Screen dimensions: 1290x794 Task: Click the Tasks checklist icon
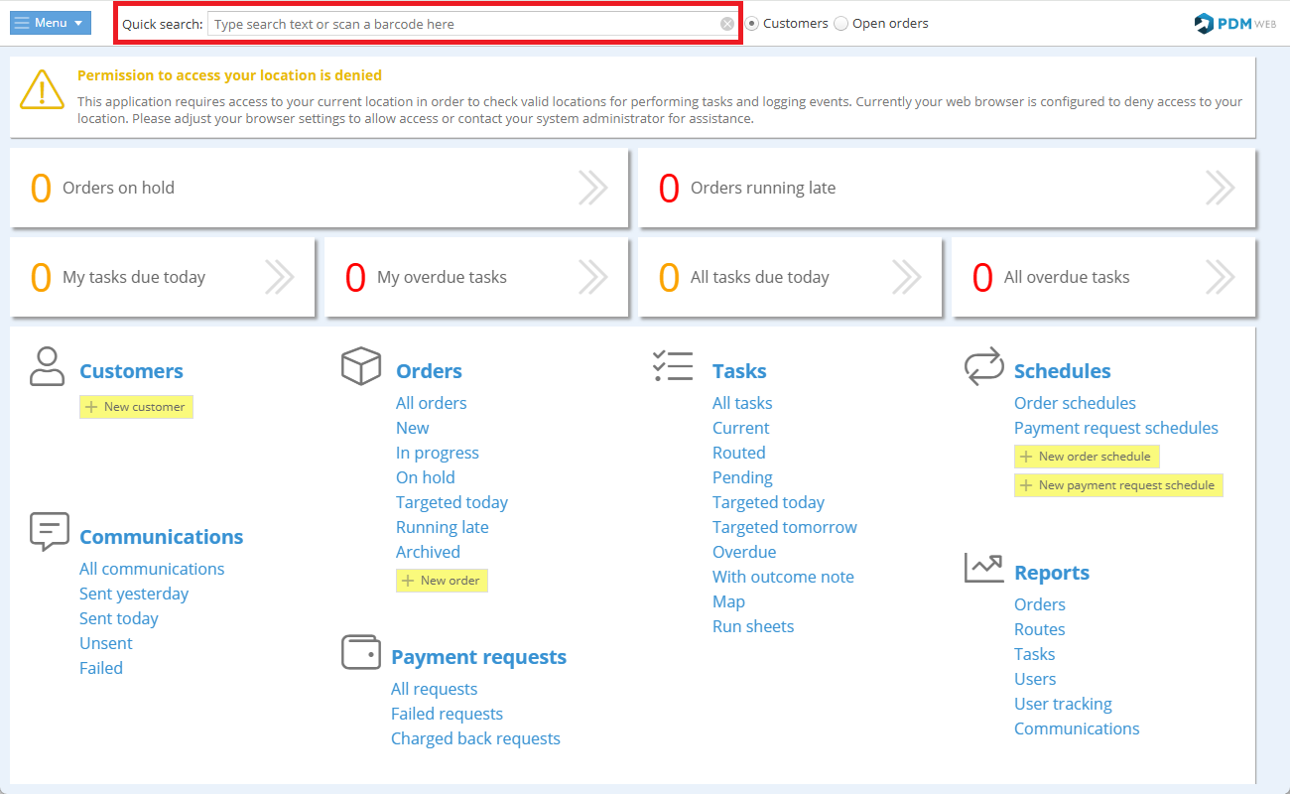673,366
